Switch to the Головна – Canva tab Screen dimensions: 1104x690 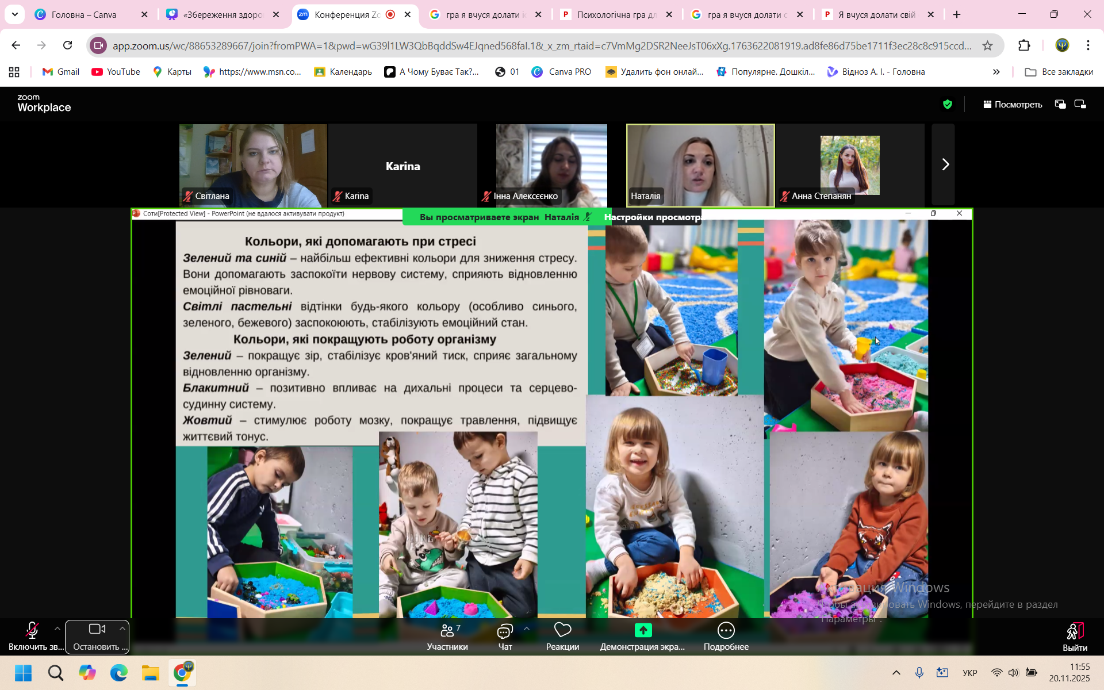[x=83, y=14]
